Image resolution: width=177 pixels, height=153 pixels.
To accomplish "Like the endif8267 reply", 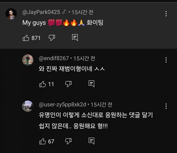I will 43,84.
